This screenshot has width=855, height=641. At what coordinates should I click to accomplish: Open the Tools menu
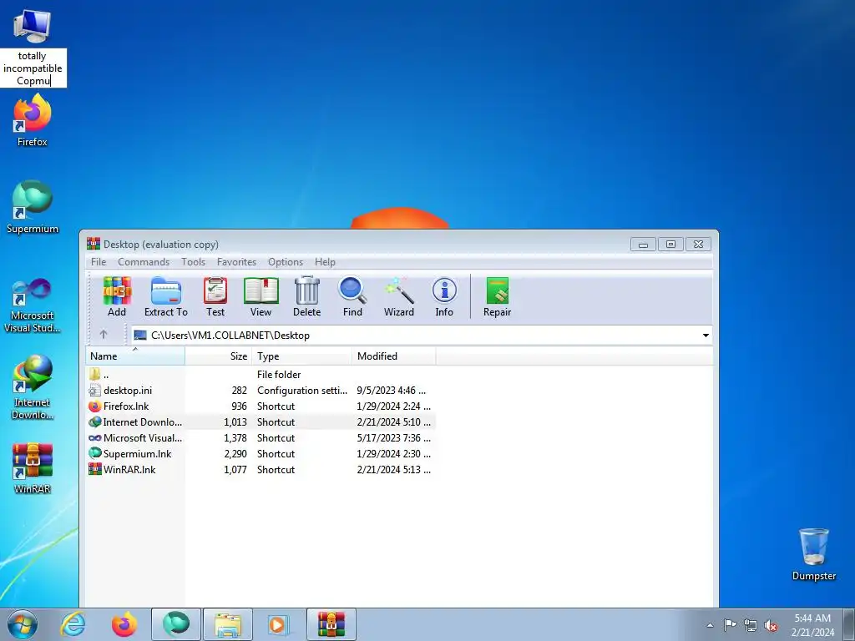193,261
